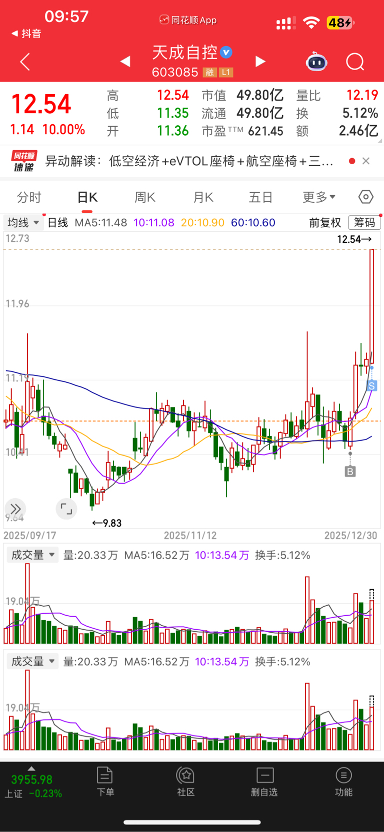Tap the 10.00% change value
384x832 pixels.
[63, 130]
